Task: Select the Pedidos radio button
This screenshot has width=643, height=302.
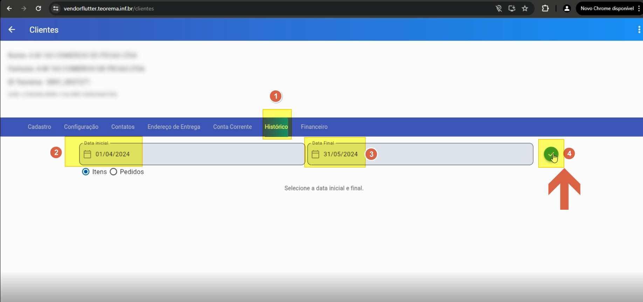Action: tap(113, 172)
